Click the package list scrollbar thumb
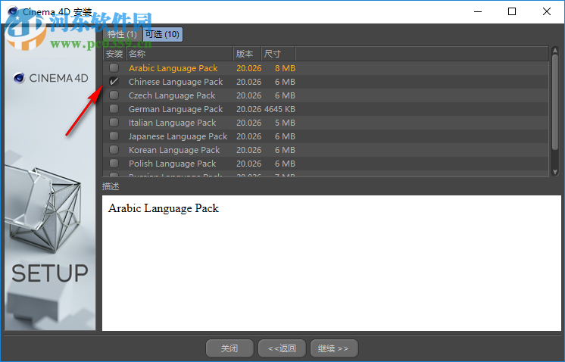The height and width of the screenshot is (362, 565). coord(555,102)
